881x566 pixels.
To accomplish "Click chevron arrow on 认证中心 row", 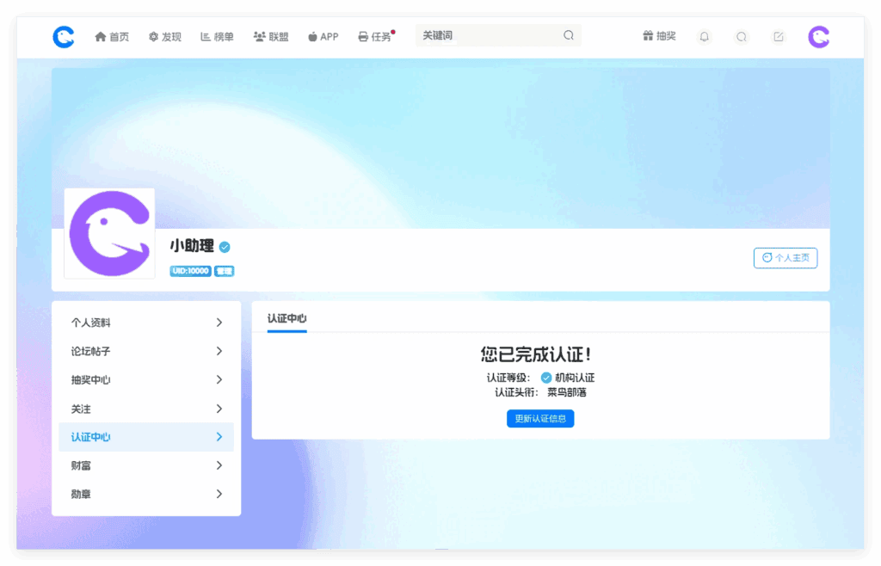I will click(219, 437).
